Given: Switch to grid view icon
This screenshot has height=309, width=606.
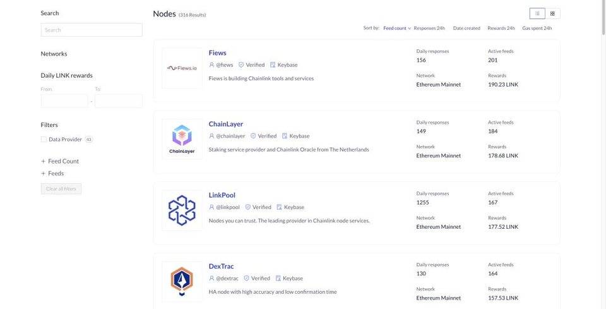Looking at the screenshot, I should pos(552,13).
